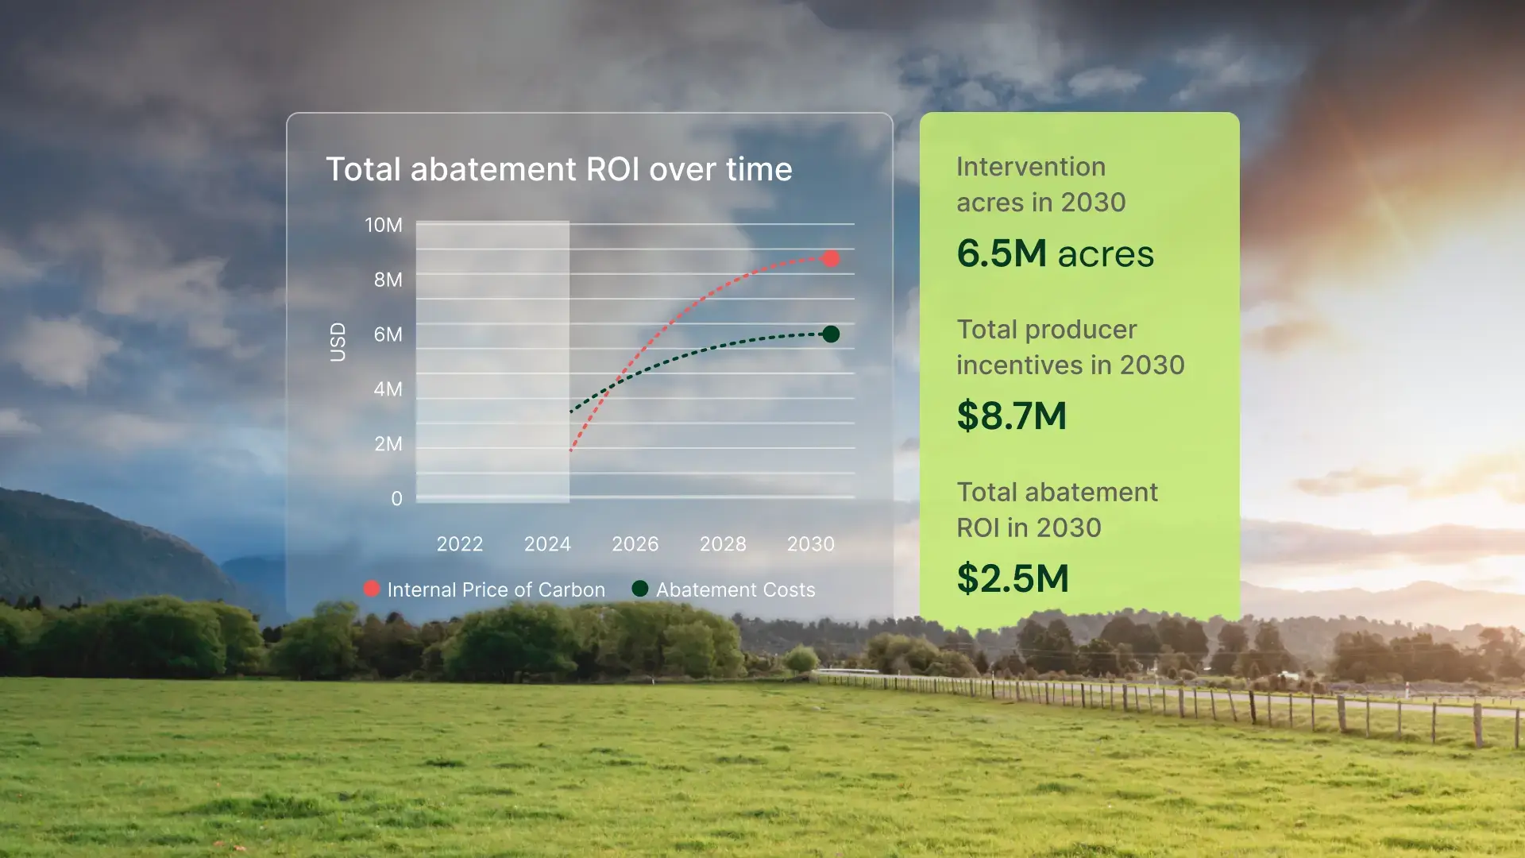
Task: Click the Intervention acres in 2030 heading
Action: click(1040, 184)
